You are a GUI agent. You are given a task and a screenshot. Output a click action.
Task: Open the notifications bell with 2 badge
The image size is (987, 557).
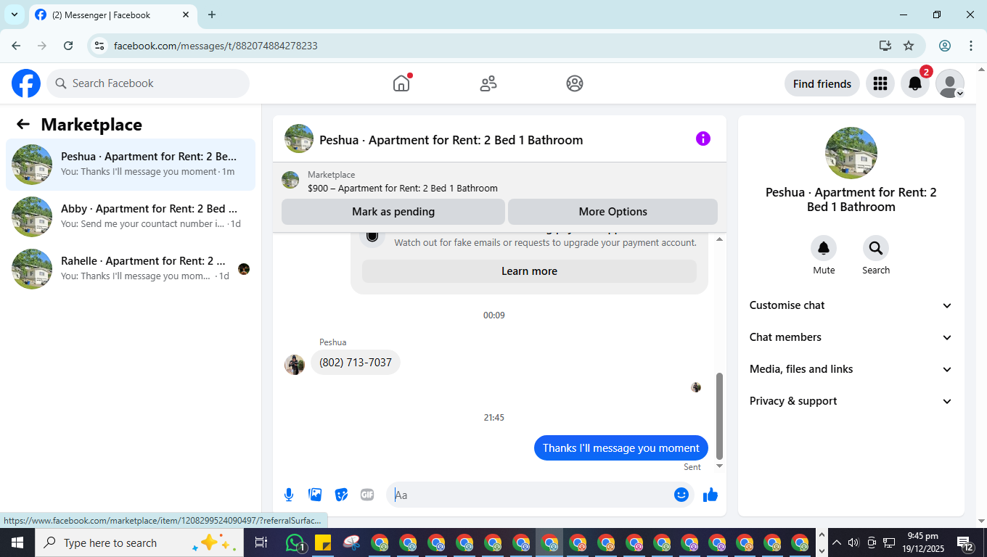click(x=915, y=83)
